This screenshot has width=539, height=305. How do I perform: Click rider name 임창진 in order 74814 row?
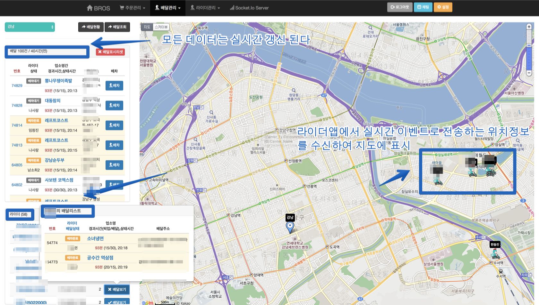click(x=33, y=130)
